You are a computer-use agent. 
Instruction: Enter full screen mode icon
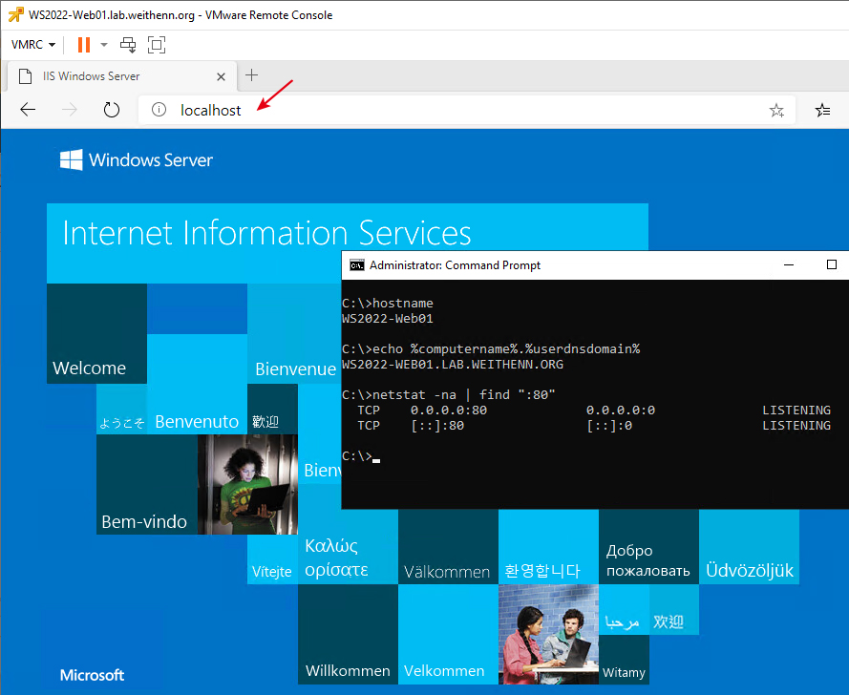click(x=157, y=44)
